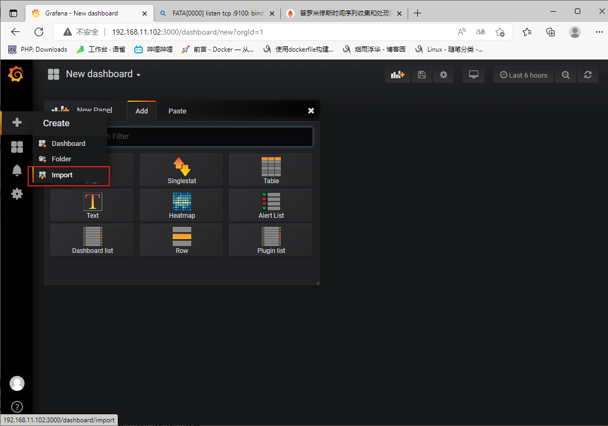Open the Dashboards four-squares sidebar icon

point(17,147)
